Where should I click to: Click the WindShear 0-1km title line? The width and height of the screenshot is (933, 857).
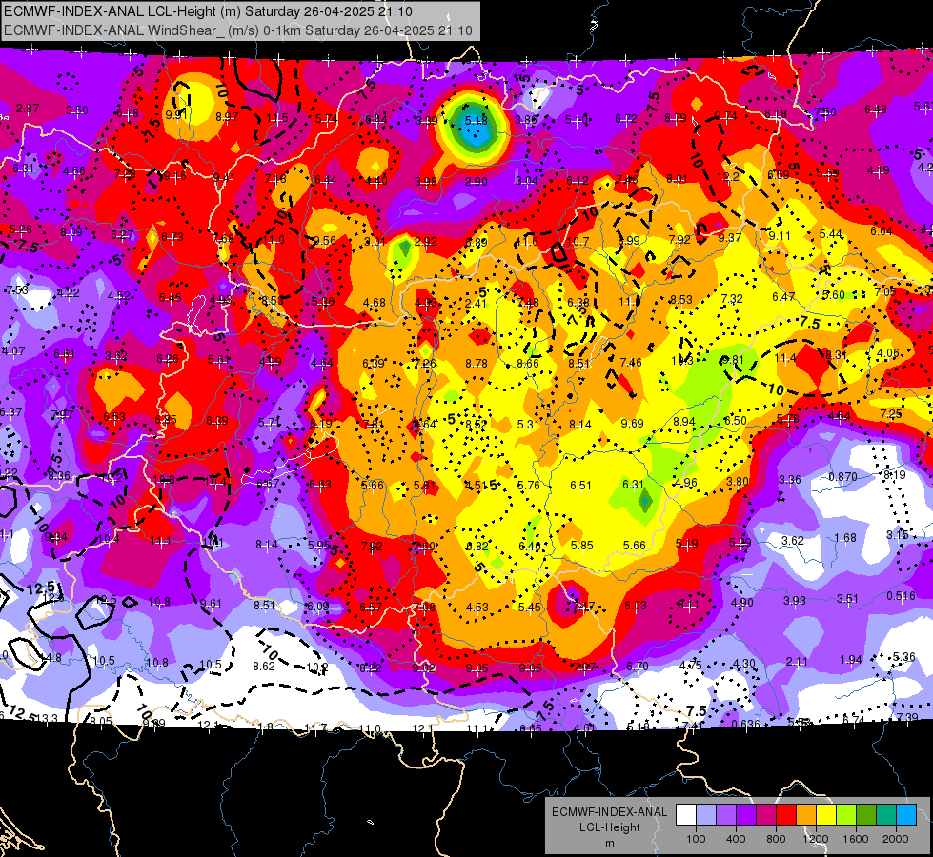(238, 30)
